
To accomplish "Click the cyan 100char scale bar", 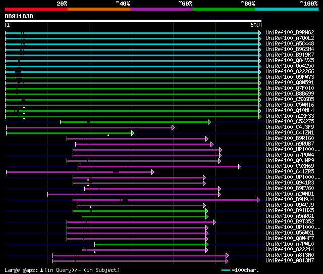I will (226, 270).
